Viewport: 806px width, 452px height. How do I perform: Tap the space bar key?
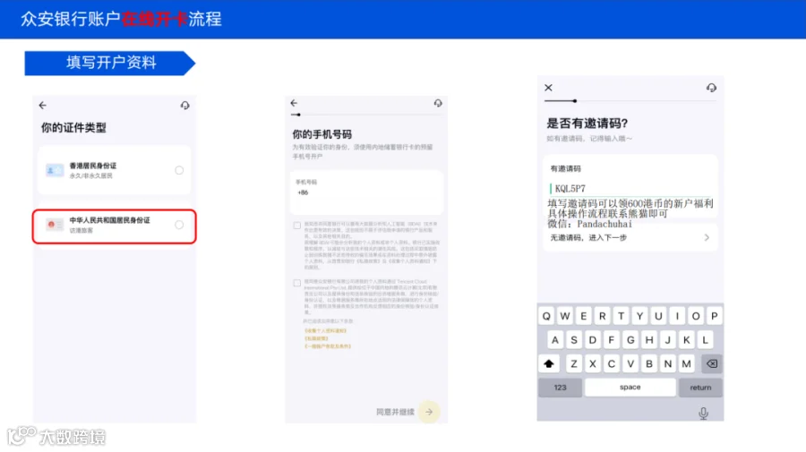[x=630, y=388]
